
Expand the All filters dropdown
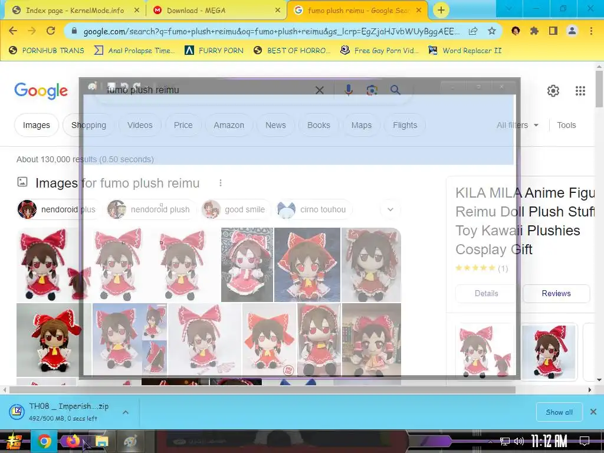click(x=517, y=125)
